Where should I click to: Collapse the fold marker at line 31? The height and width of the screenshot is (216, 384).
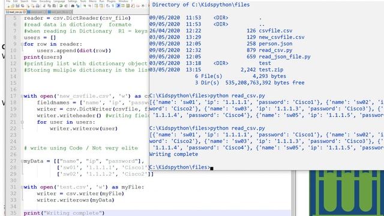[x=22, y=187]
